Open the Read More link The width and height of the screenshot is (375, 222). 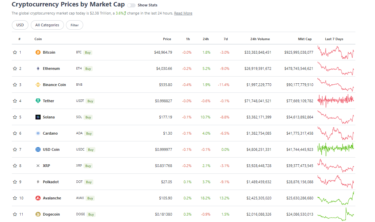(183, 13)
